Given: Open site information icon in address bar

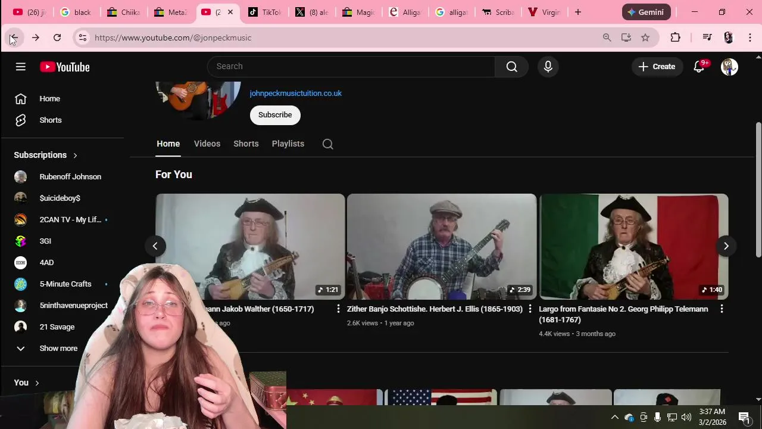Looking at the screenshot, I should (x=83, y=38).
